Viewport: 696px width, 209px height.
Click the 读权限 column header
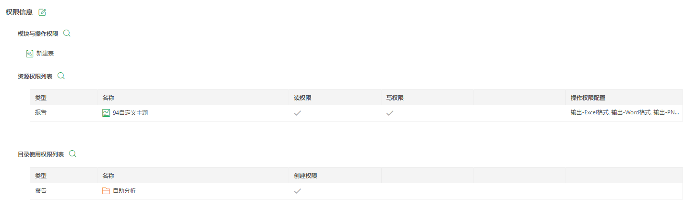[x=302, y=98]
